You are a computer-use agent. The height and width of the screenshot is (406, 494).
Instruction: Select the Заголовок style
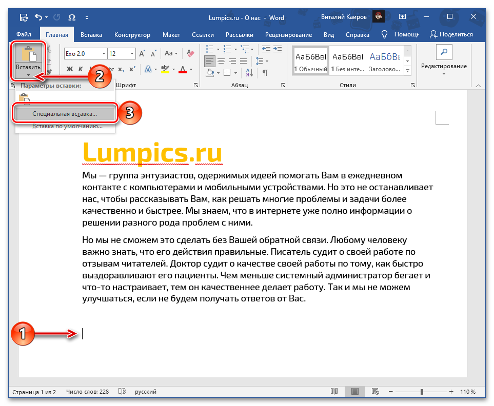(x=384, y=61)
